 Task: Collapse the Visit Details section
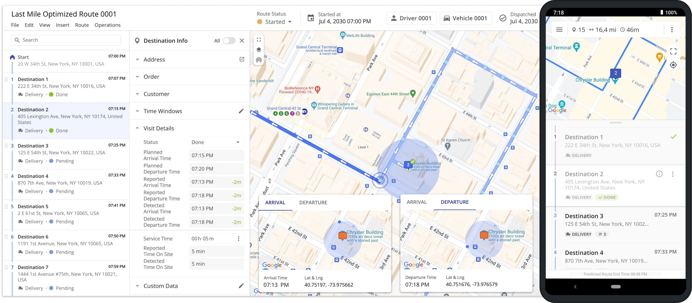(158, 128)
